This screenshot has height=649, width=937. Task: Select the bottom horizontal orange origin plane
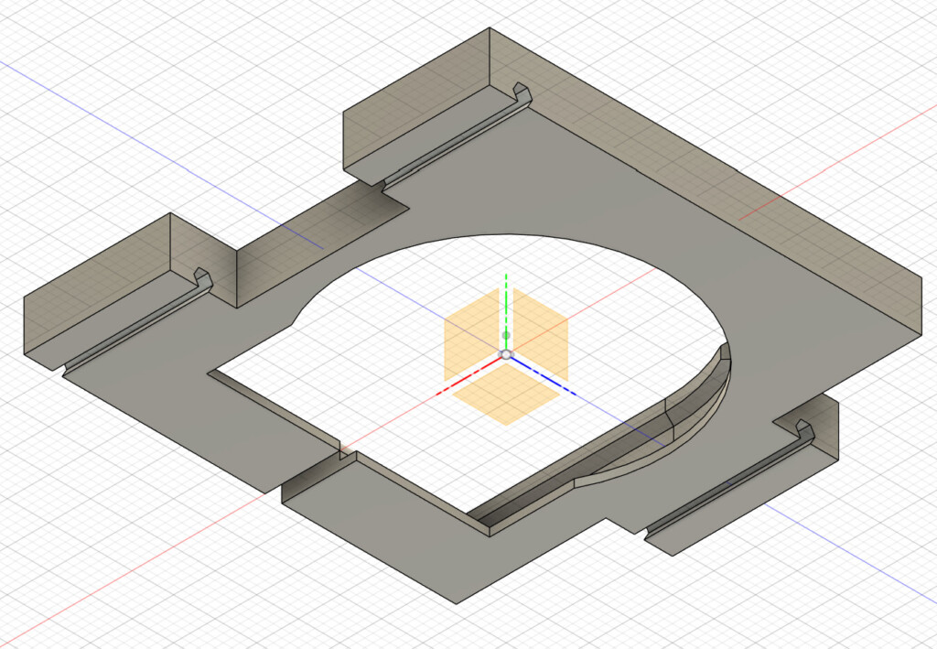[506, 395]
